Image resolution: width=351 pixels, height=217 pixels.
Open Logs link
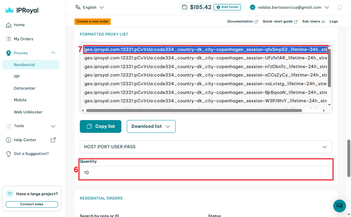[x=334, y=21]
